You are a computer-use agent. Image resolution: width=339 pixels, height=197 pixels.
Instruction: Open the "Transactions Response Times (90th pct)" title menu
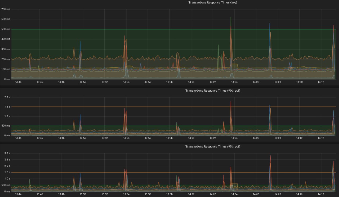pos(213,91)
